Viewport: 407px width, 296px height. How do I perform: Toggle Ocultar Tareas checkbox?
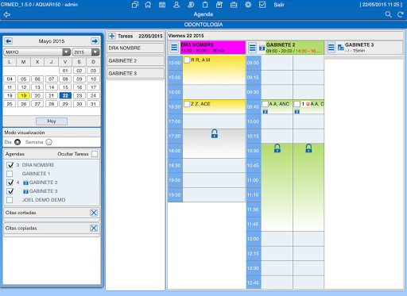(95, 154)
